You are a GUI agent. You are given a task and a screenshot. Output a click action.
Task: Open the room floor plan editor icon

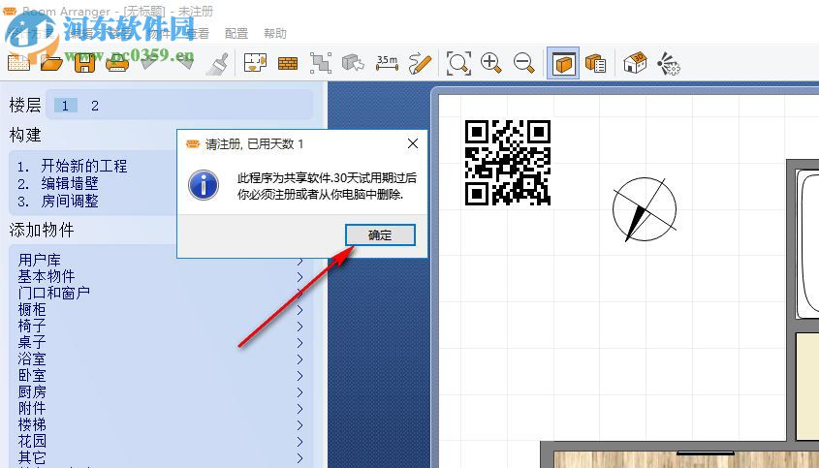255,63
